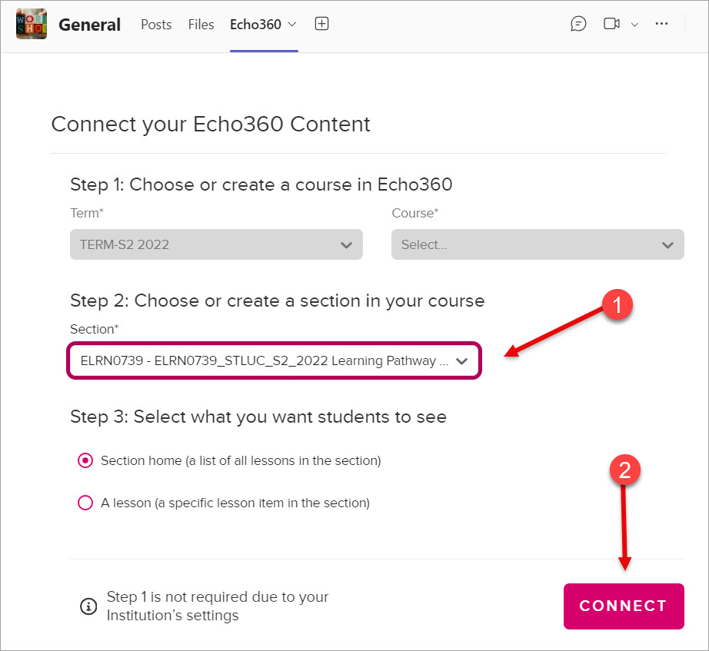Open the chat conversation icon

[x=578, y=24]
